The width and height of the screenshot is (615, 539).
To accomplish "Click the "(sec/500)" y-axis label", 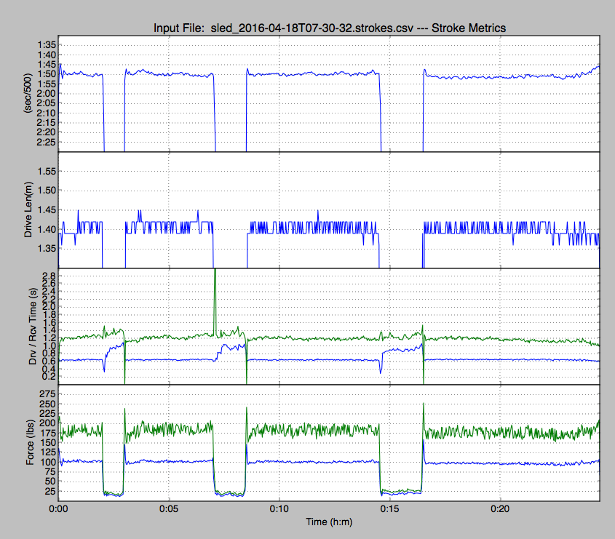I will pyautogui.click(x=27, y=93).
